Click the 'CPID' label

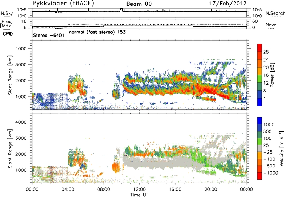coord(8,34)
